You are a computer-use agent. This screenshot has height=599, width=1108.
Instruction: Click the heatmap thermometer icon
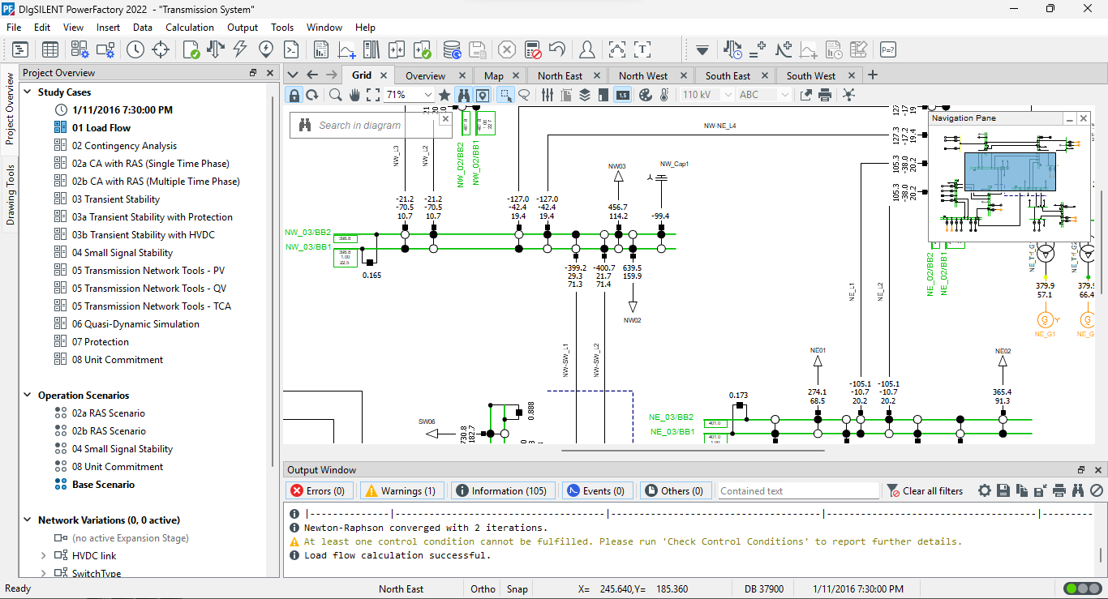[664, 95]
